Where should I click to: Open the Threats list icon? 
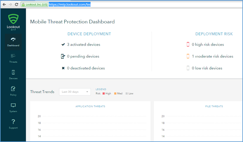(x=13, y=56)
